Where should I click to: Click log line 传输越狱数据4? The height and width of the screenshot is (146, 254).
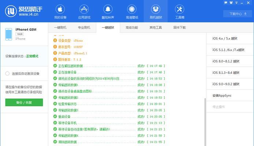(109, 136)
